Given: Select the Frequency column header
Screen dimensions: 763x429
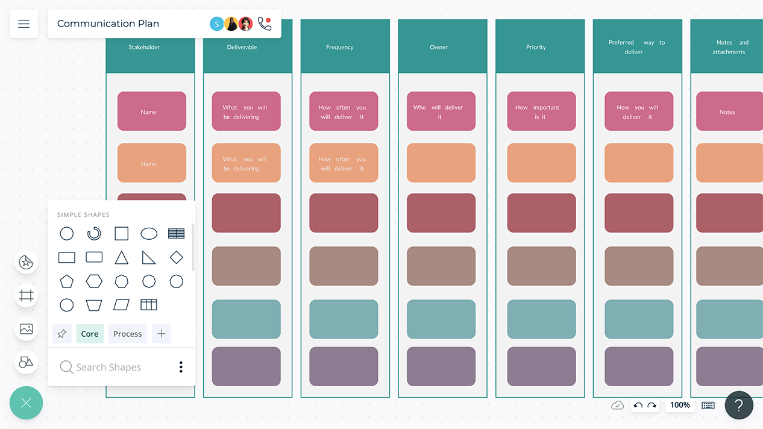Looking at the screenshot, I should [x=345, y=47].
